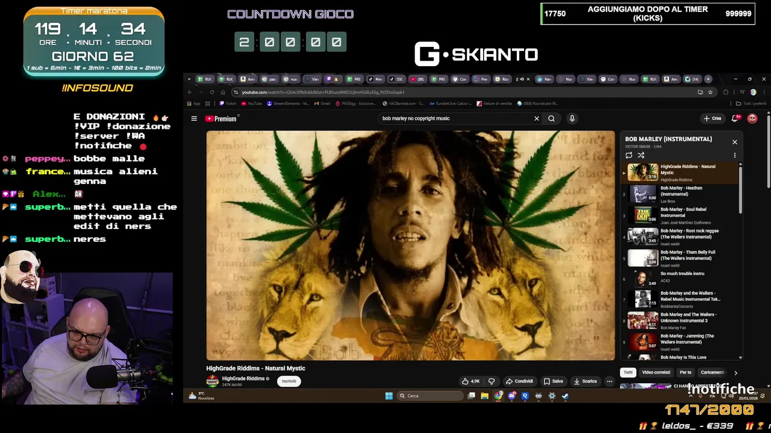Select the currently playing HighGrade Riddims - Natural Mystic item

680,173
